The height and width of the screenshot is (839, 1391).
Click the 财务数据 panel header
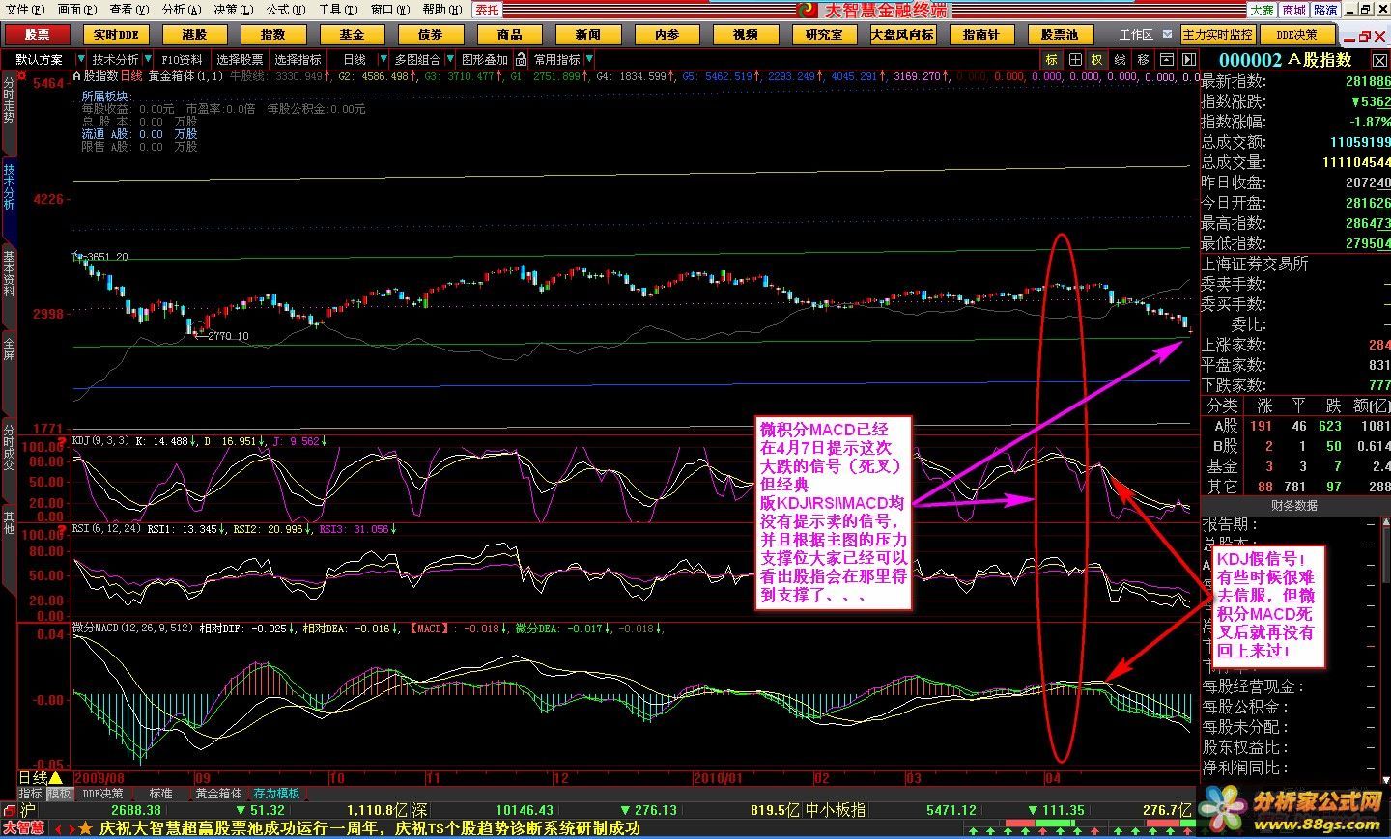pos(1293,505)
